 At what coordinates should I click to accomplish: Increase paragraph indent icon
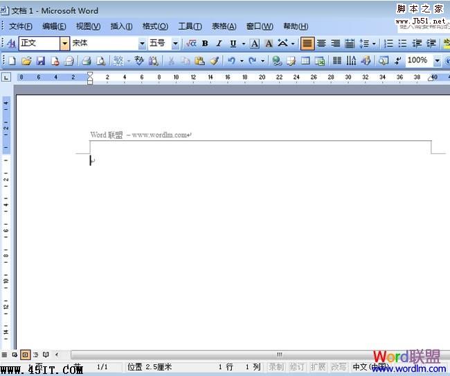pyautogui.click(x=431, y=44)
